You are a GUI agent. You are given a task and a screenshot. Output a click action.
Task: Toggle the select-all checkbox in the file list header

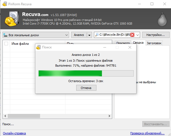(x=6, y=43)
